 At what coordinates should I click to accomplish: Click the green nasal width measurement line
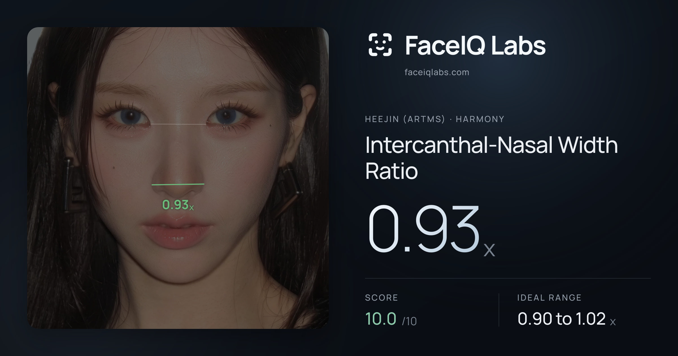(x=178, y=184)
